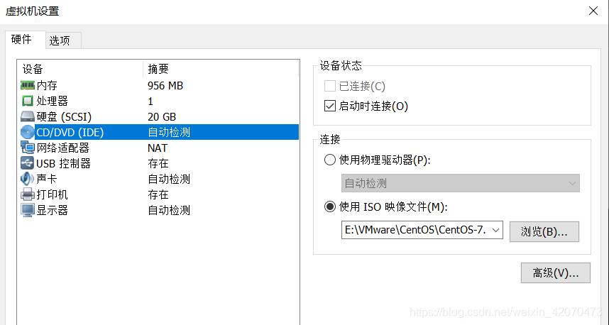Select 使用物理驱动器 (use physical drive) radio option

(330, 160)
